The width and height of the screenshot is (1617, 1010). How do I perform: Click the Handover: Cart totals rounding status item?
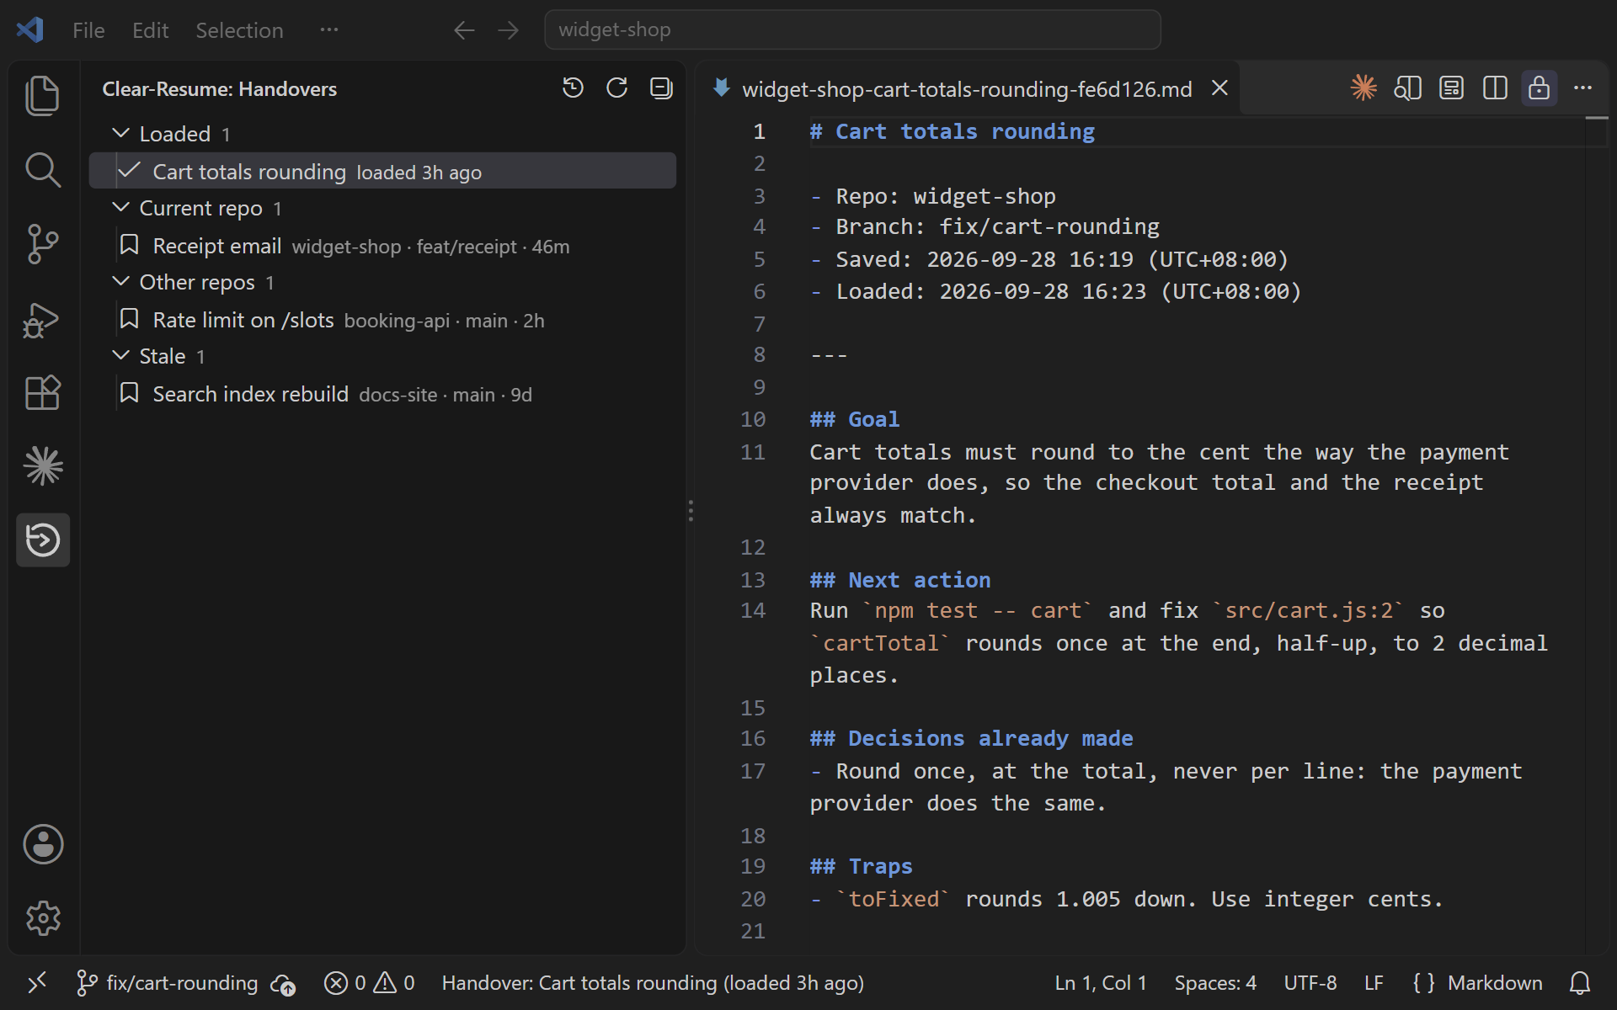[x=653, y=983]
